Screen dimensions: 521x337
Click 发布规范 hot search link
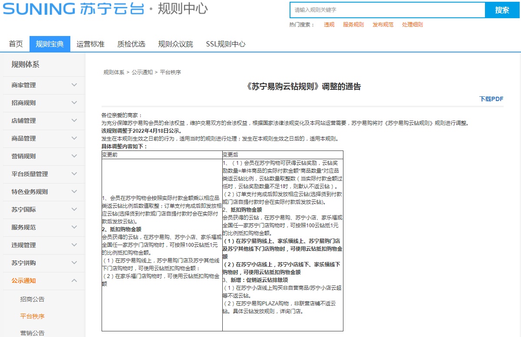383,25
